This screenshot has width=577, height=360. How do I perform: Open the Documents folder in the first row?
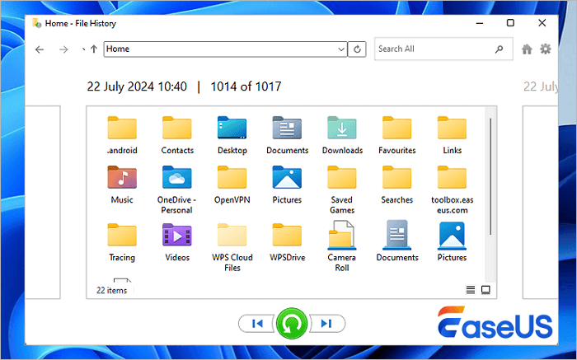(287, 134)
